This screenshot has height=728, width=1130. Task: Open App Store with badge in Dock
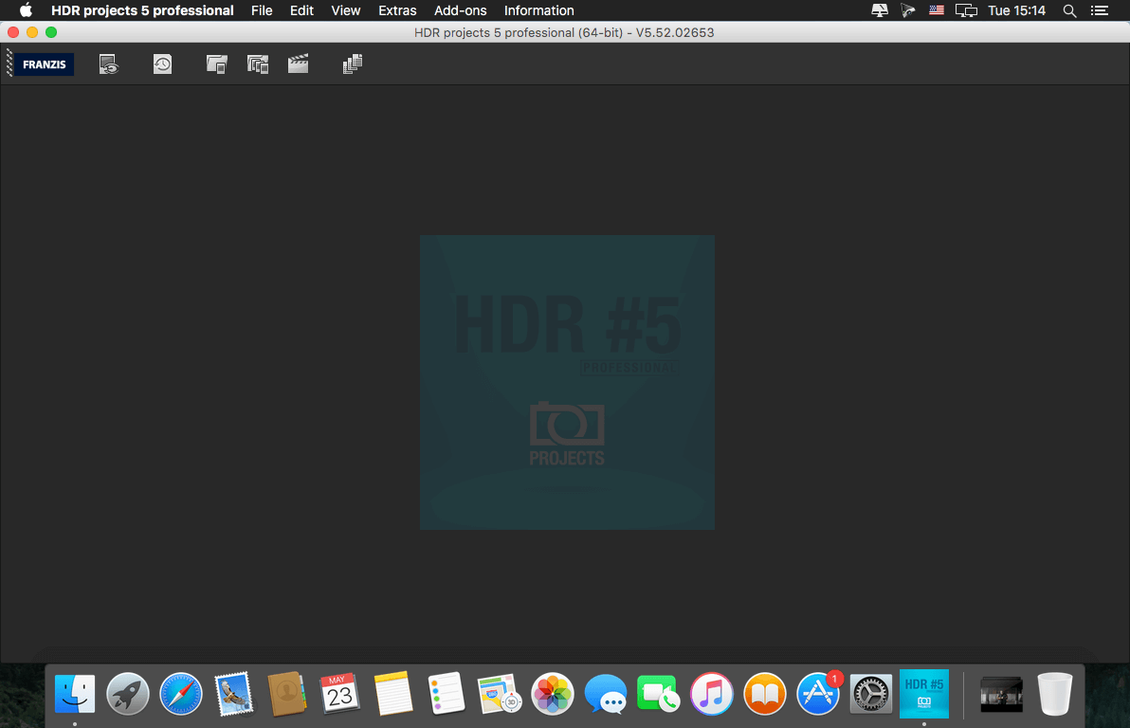[818, 694]
